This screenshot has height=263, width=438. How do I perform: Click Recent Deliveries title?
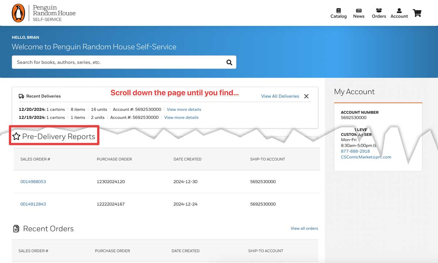pos(43,96)
